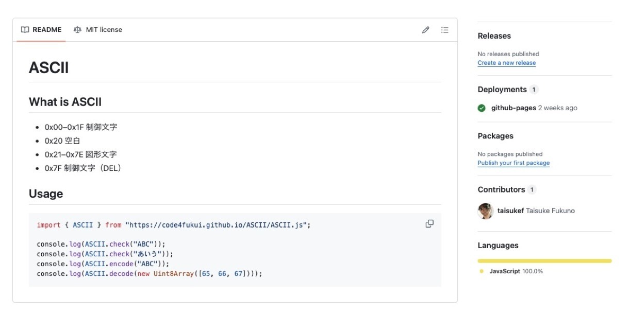This screenshot has width=629, height=314.
Task: Click the Create a new release link
Action: click(506, 63)
